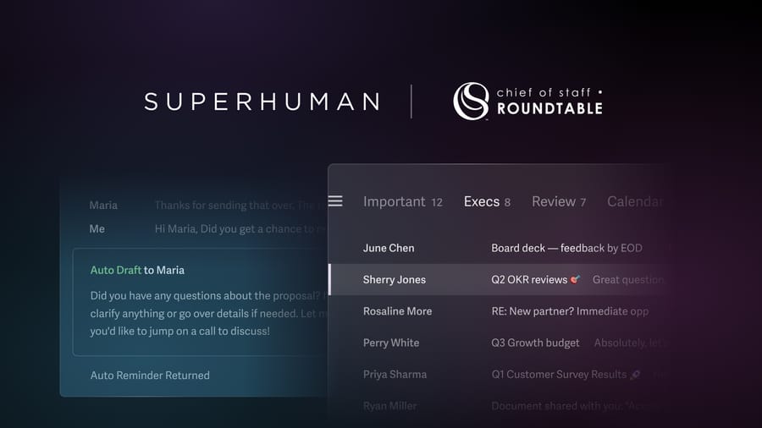Open Priya Sharma's survey results email
Screen dimensions: 762x428
497,374
